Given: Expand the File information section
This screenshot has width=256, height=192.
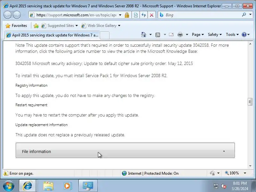Looking at the screenshot, I should [x=125, y=150].
